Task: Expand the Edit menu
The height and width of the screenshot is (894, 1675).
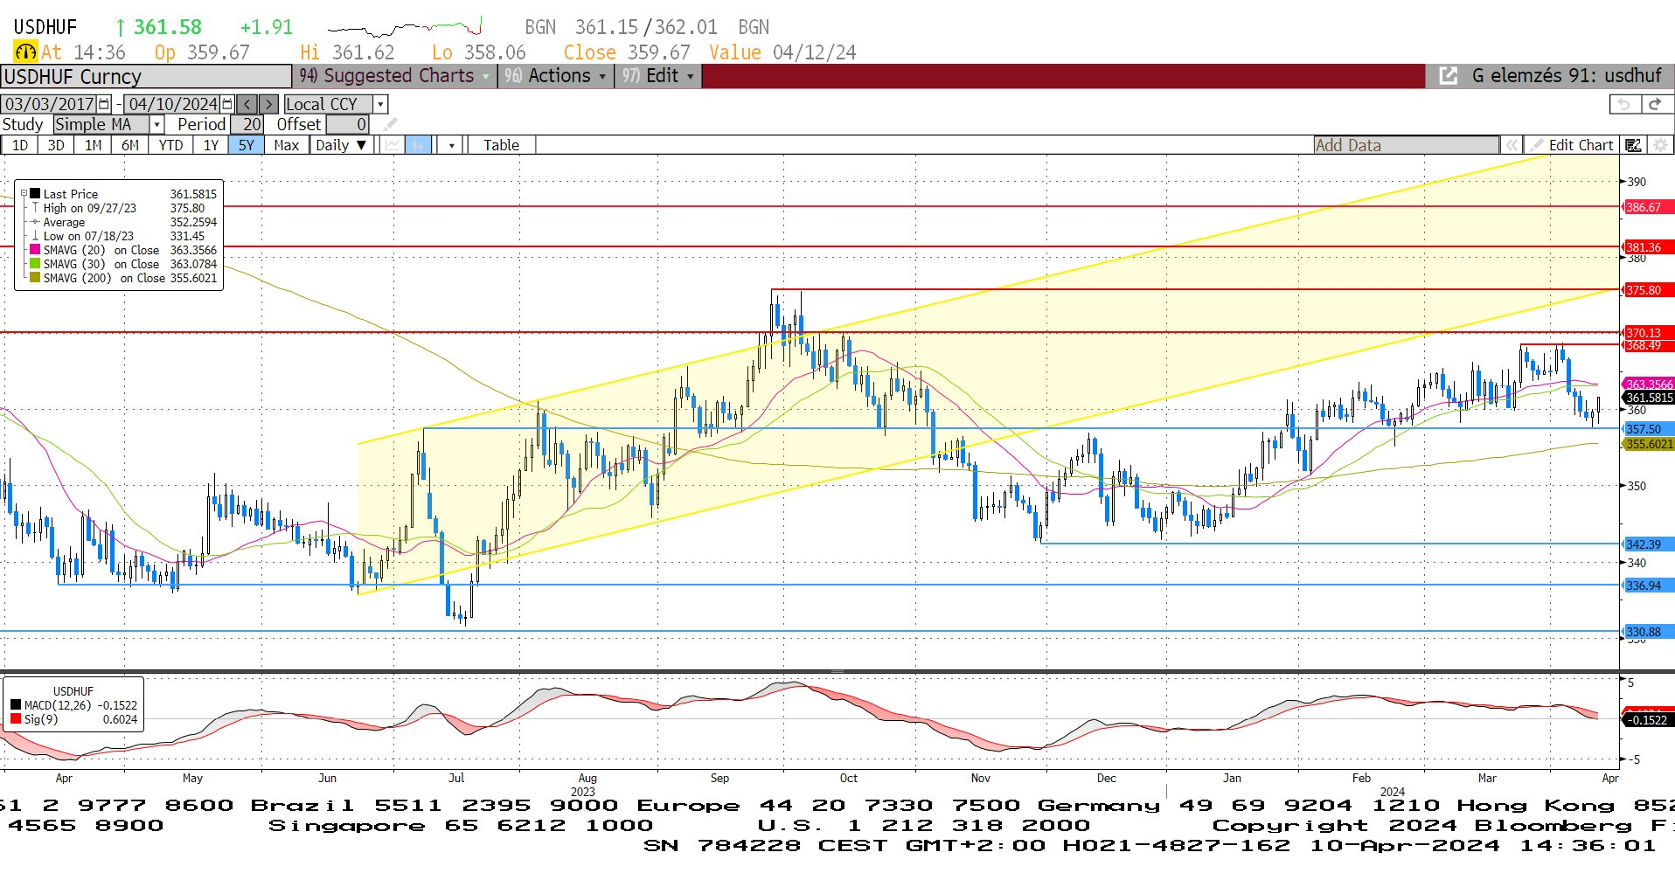Action: (658, 76)
